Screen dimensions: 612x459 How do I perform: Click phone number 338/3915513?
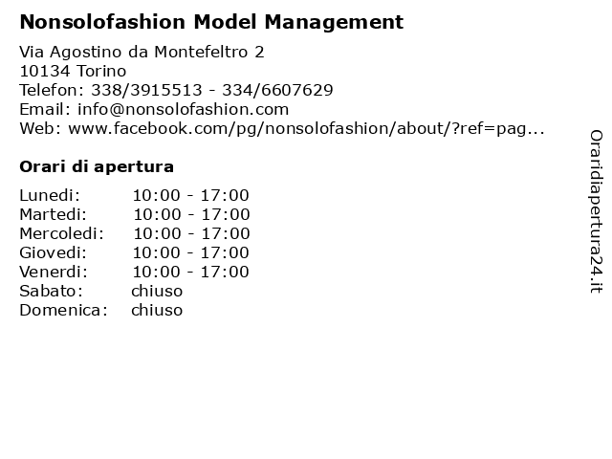click(x=146, y=90)
